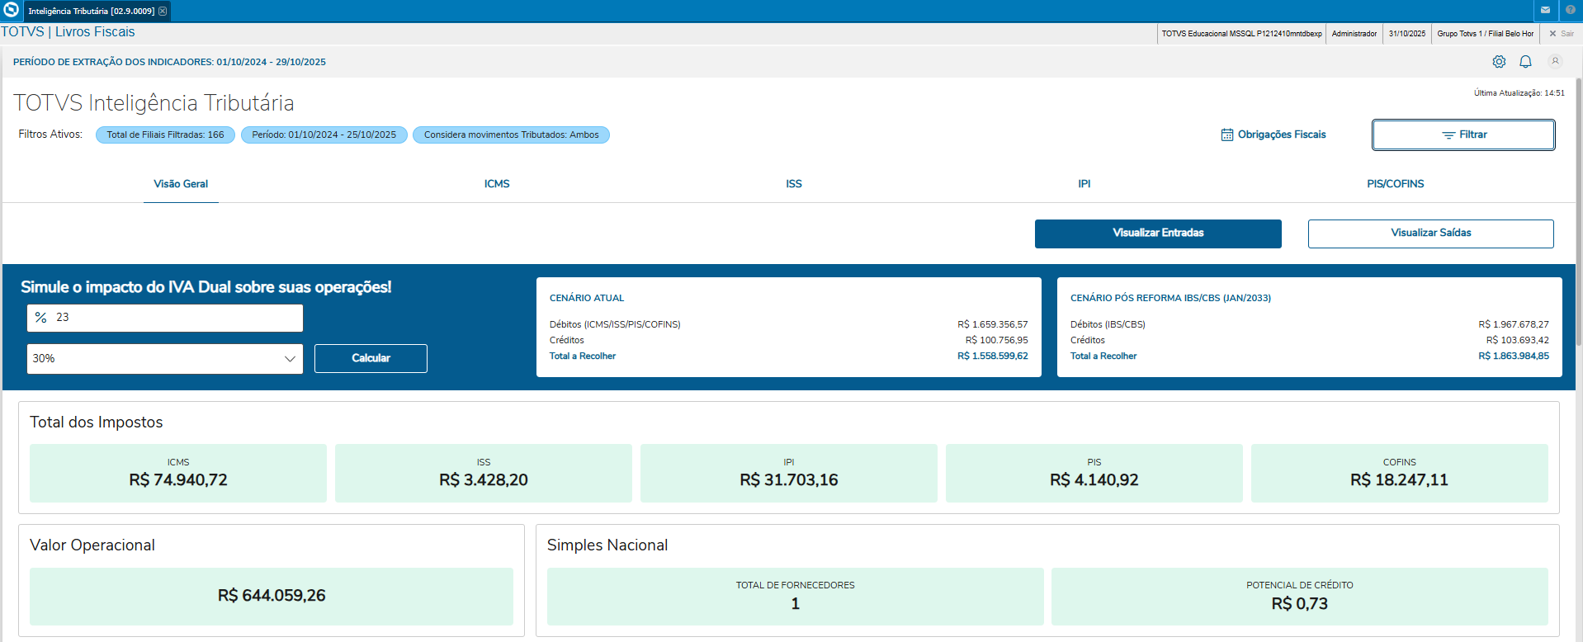Select the IPI tab
This screenshot has height=642, width=1583.
click(1084, 184)
